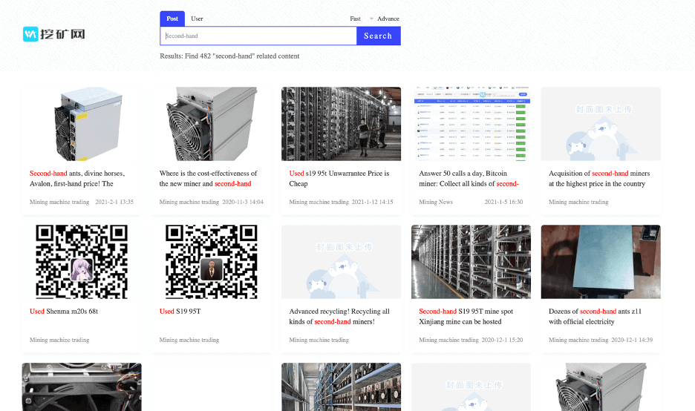Open the long mine rack corridor photo
Viewport: 695px width, 411px height.
pos(471,262)
